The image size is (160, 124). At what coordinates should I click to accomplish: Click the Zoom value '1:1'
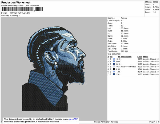tap(154, 12)
